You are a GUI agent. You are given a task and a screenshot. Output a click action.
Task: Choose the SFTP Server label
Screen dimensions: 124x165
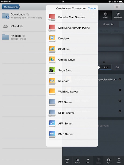pos(66,113)
